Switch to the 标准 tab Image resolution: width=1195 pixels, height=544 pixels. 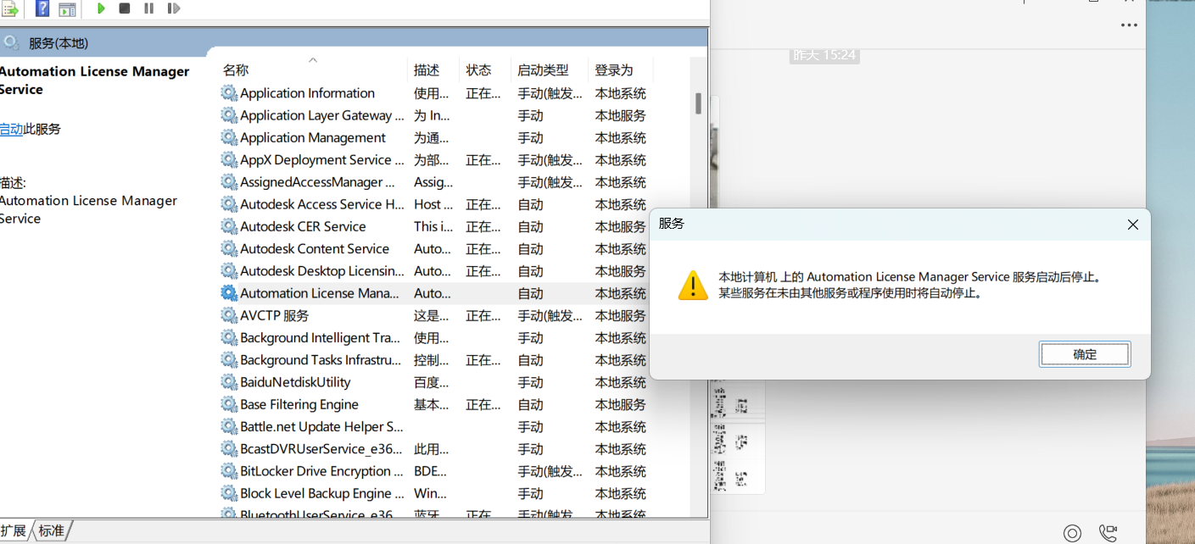tap(51, 530)
